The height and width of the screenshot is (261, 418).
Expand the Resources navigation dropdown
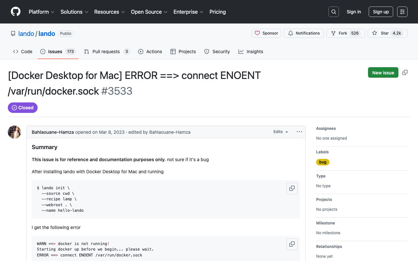(109, 12)
